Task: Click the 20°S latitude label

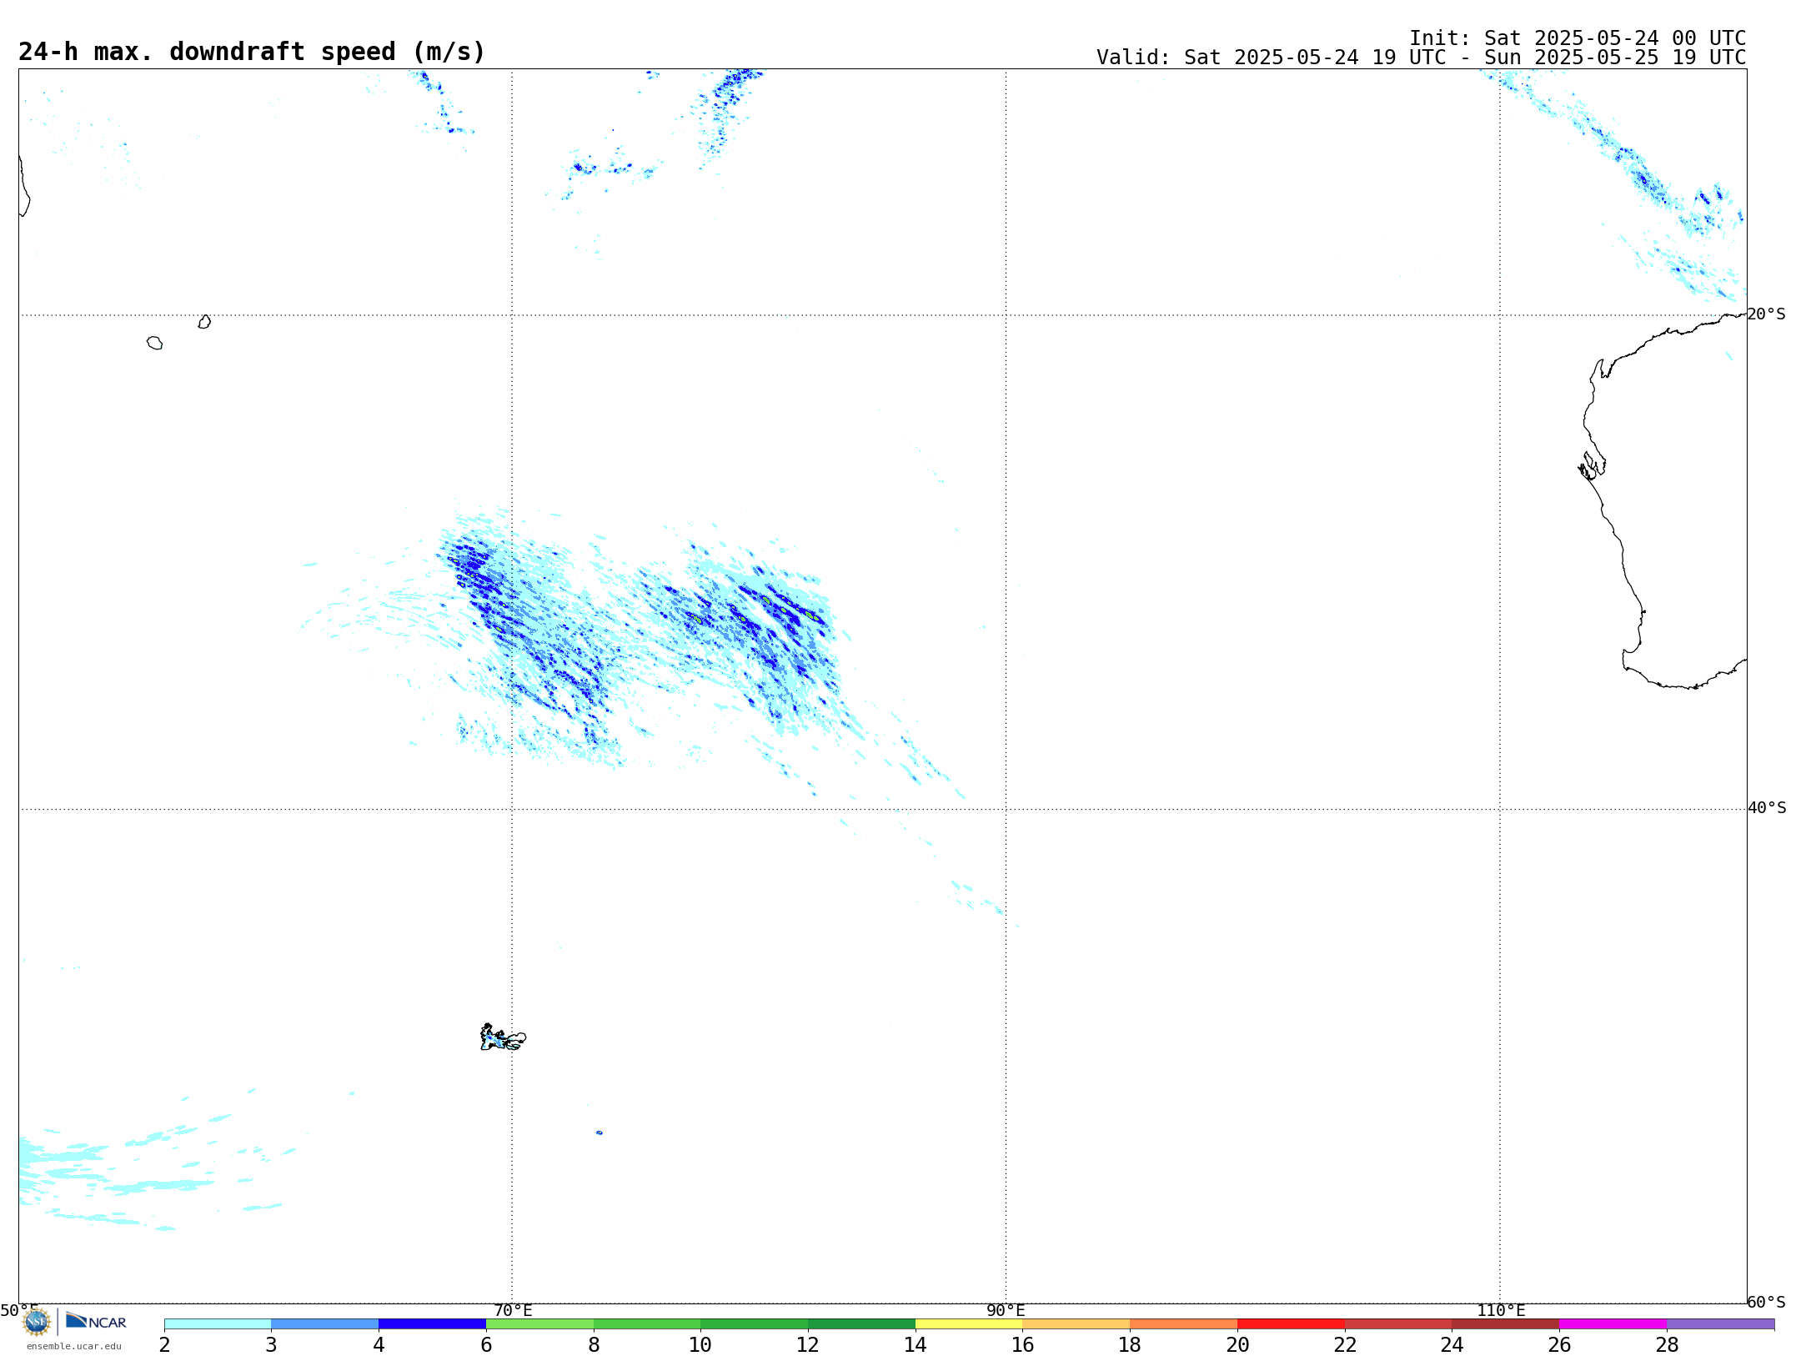Action: [1766, 314]
